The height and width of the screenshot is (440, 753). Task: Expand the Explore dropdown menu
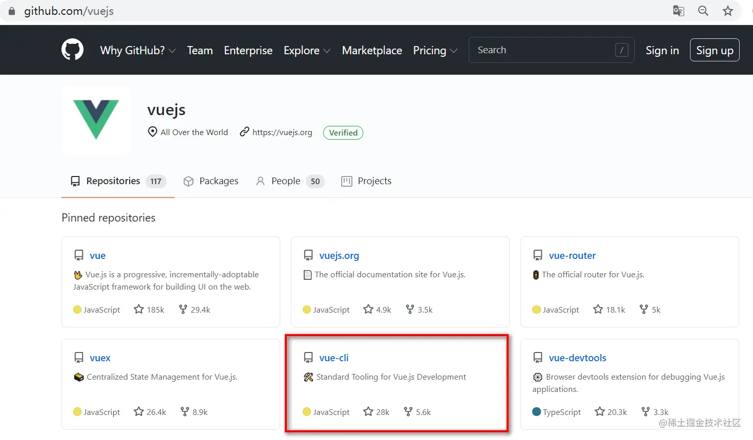[x=307, y=50]
